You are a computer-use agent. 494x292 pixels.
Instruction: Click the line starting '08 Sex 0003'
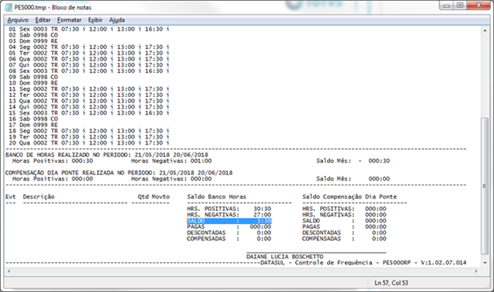click(x=89, y=71)
